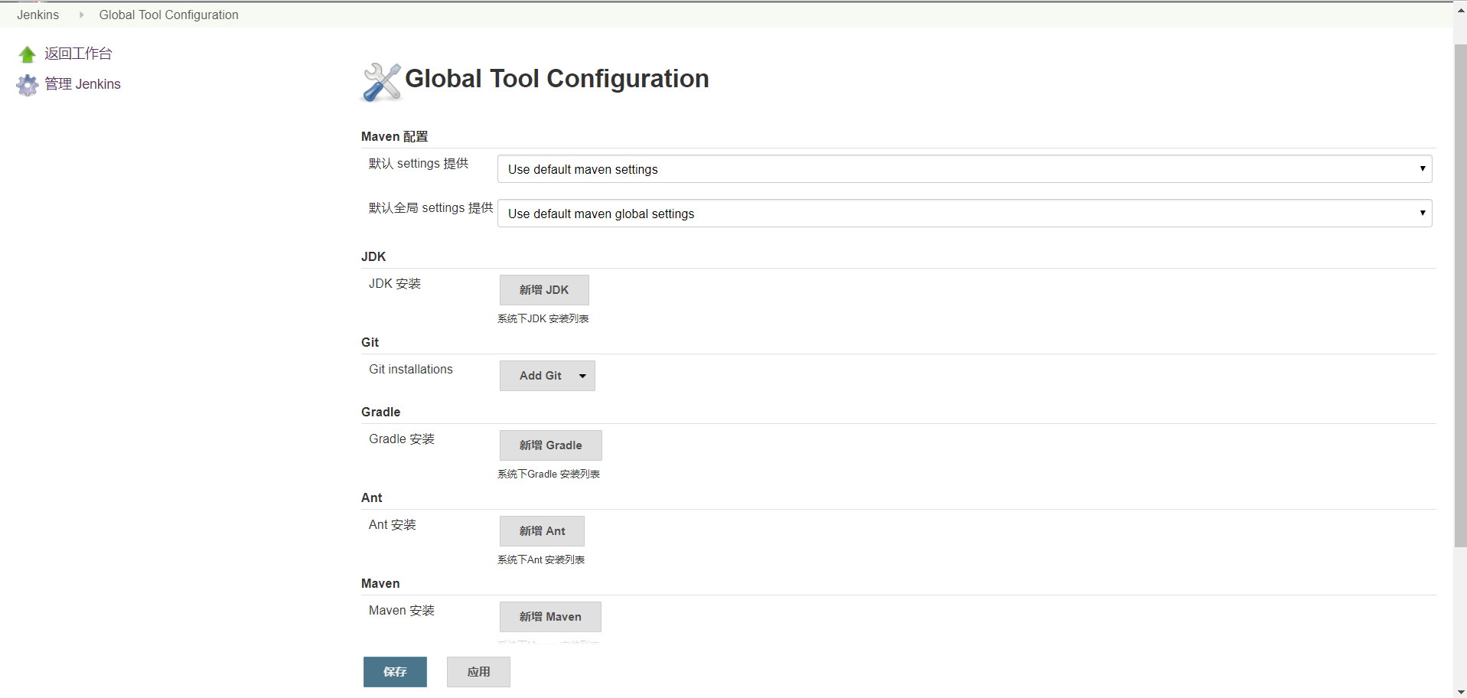The image size is (1467, 698).
Task: Click the Global Tool Configuration page title
Action: [557, 79]
